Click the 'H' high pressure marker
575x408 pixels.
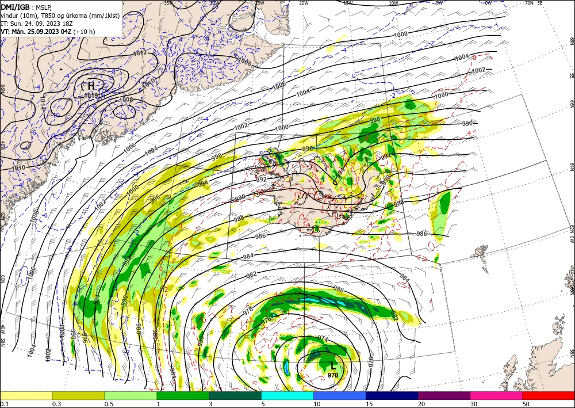pos(91,86)
